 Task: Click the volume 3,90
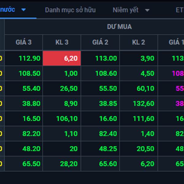(148, 58)
